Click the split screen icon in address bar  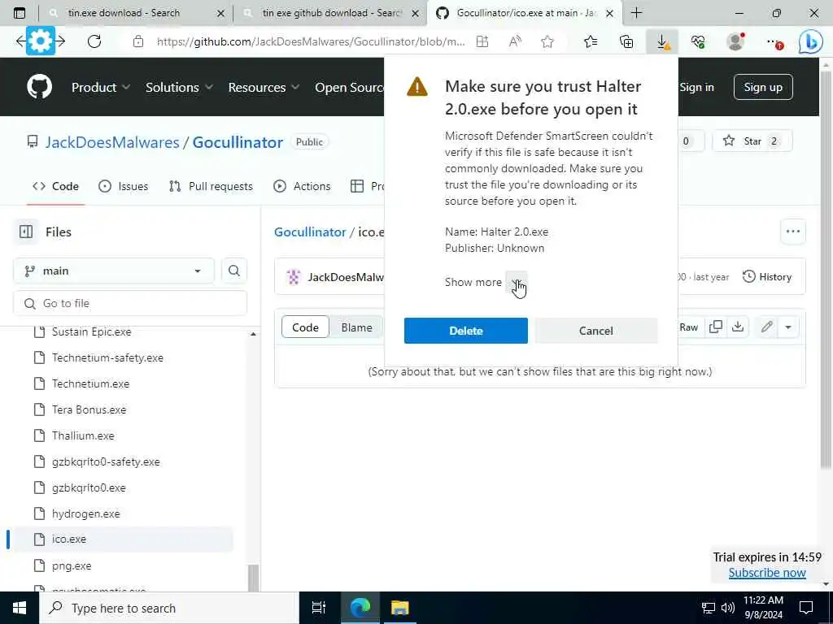[482, 41]
